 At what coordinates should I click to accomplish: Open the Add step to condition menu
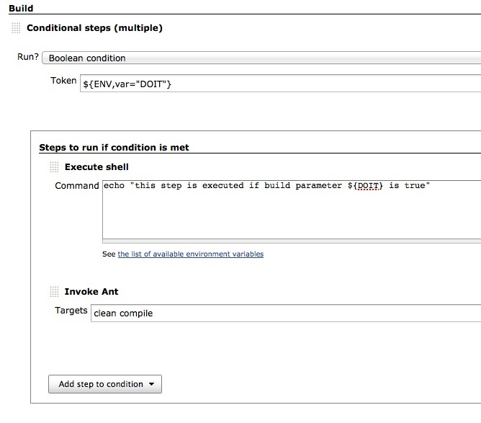(105, 384)
